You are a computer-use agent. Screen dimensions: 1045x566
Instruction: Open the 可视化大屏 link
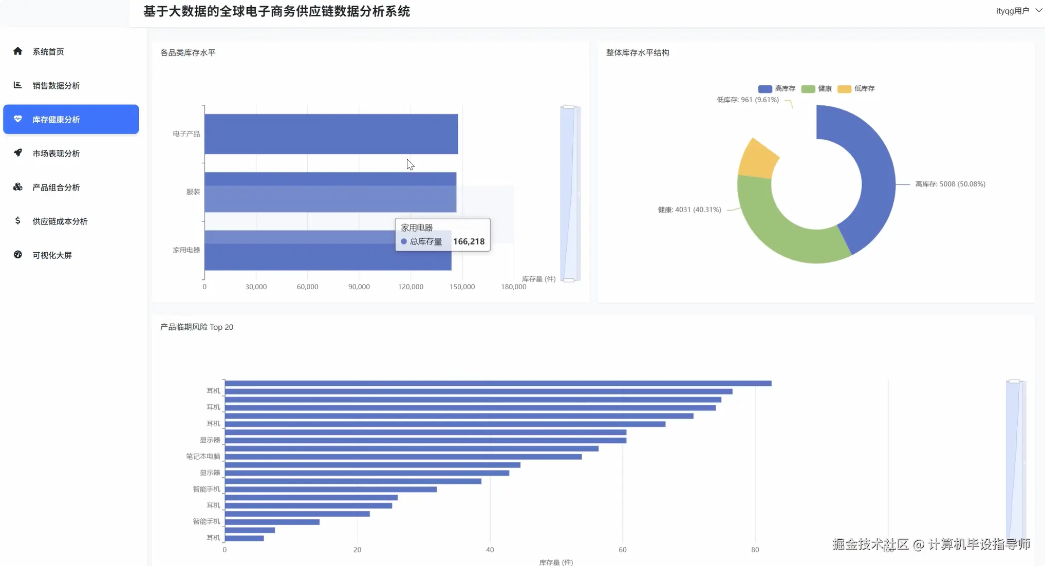[52, 255]
